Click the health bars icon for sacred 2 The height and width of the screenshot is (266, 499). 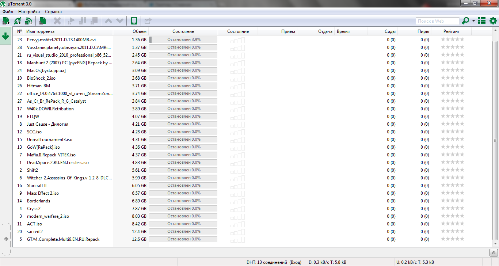point(237,232)
